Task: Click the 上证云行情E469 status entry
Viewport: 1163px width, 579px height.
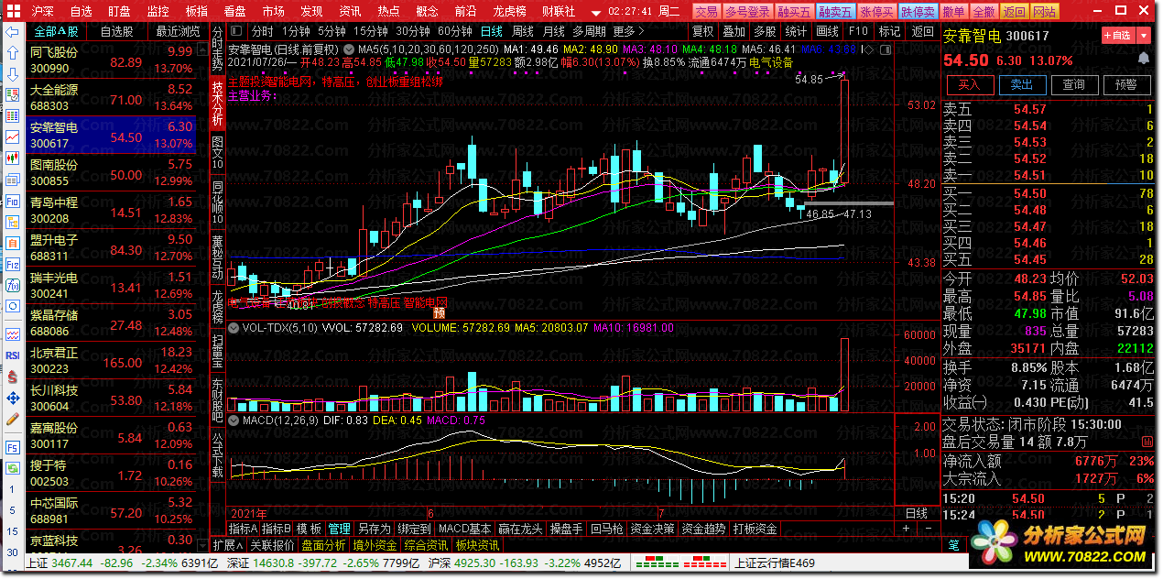Action: click(774, 563)
